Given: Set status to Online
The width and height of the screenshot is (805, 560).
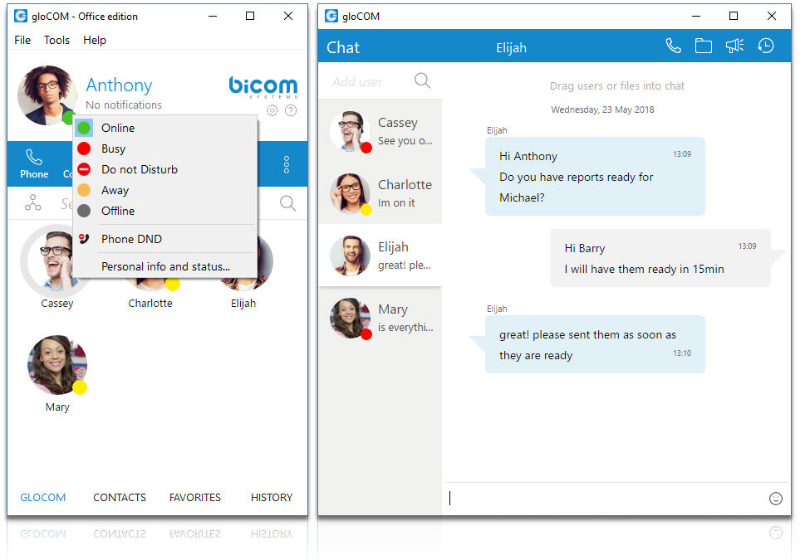Looking at the screenshot, I should [x=118, y=128].
